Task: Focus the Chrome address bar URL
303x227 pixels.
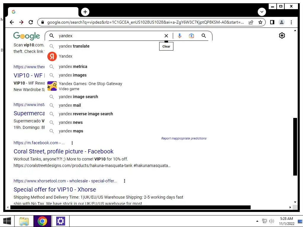Action: [145, 22]
